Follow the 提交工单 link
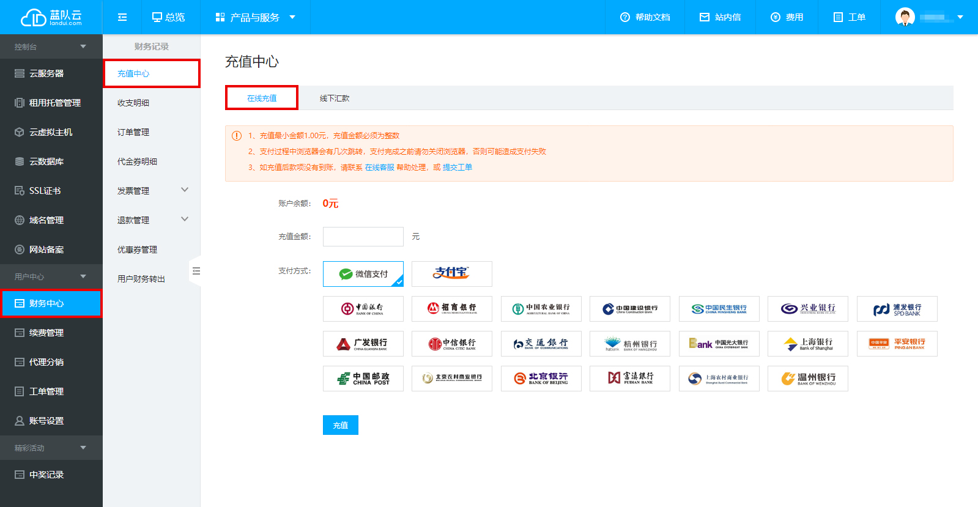Image resolution: width=978 pixels, height=507 pixels. pyautogui.click(x=458, y=168)
